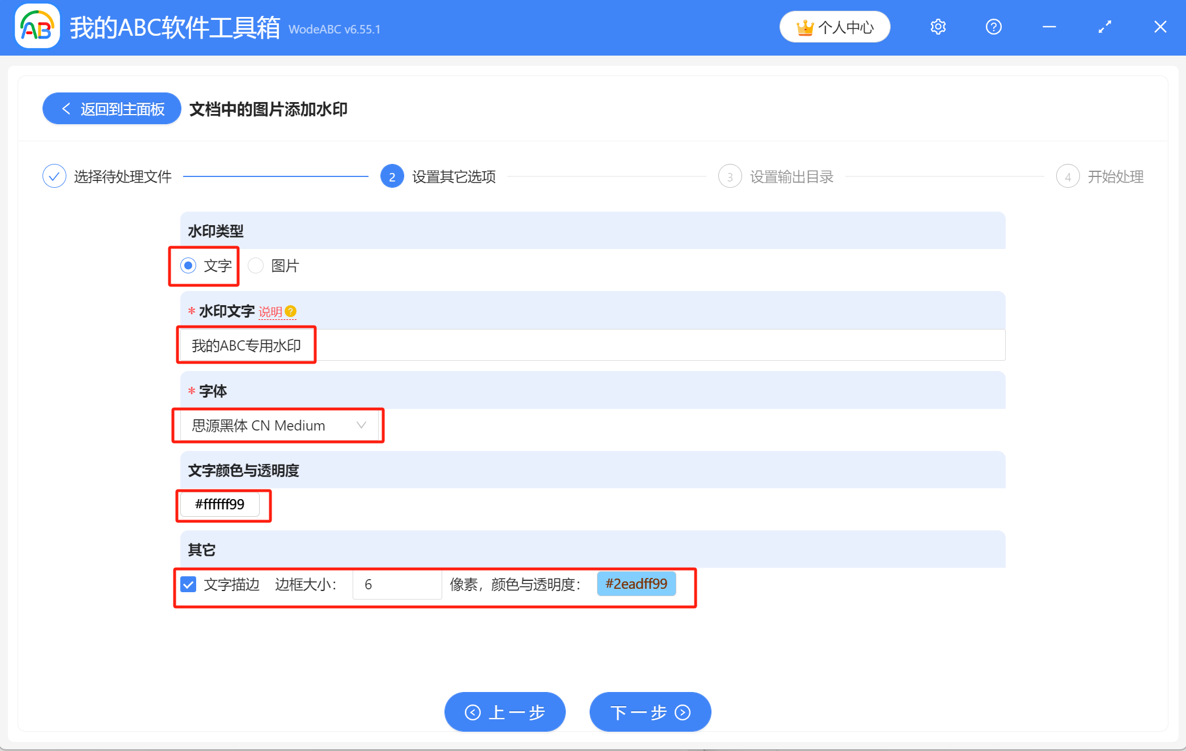The height and width of the screenshot is (751, 1186).
Task: Click the circled arrow icon in 上一步
Action: pyautogui.click(x=472, y=712)
